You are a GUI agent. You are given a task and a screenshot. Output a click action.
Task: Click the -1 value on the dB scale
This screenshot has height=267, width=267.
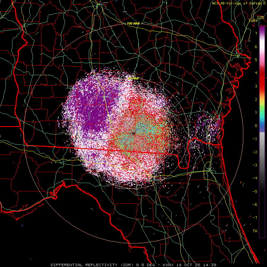(x=255, y=139)
